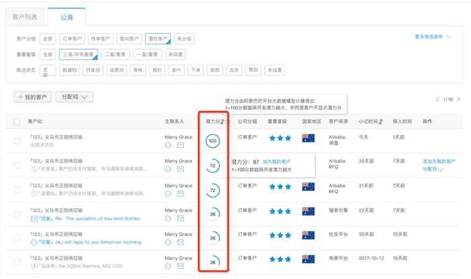471x279 pixels.
Task: Check the 「谈意向」 row checkbox
Action: click(x=17, y=190)
